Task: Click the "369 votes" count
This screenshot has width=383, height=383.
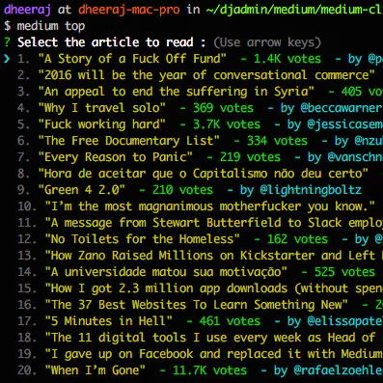Action: [223, 108]
